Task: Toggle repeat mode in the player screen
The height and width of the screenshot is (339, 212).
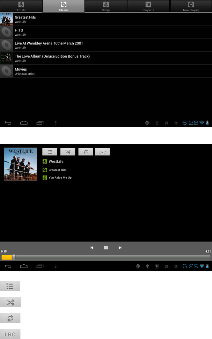Action: point(86,152)
